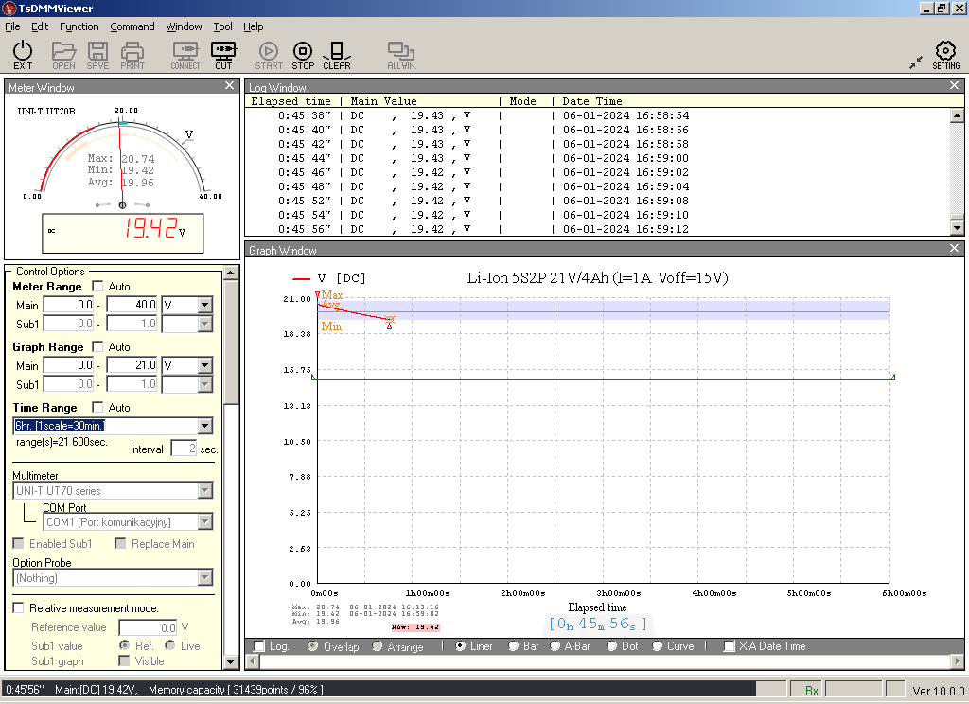
Task: Expand the Time Range 6hr dropdown
Action: (205, 427)
